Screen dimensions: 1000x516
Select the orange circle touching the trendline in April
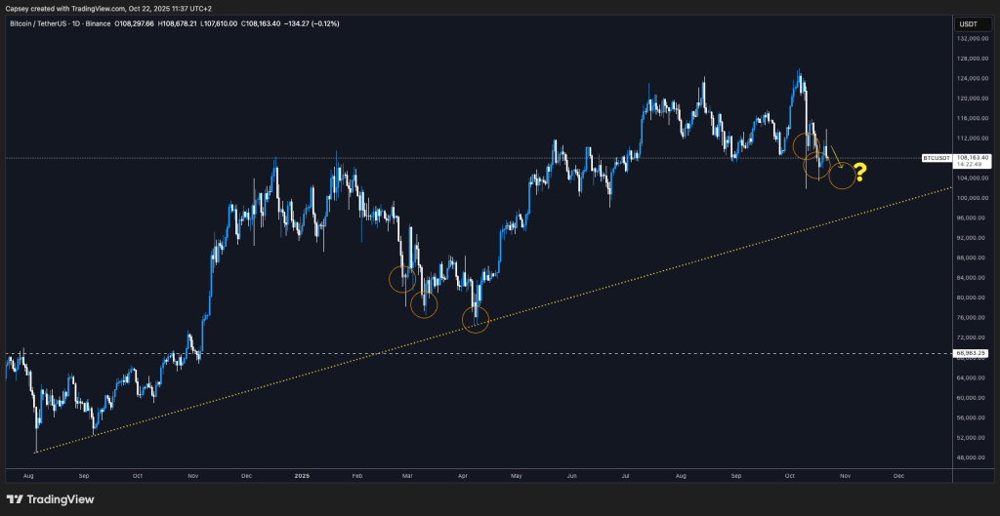475,319
